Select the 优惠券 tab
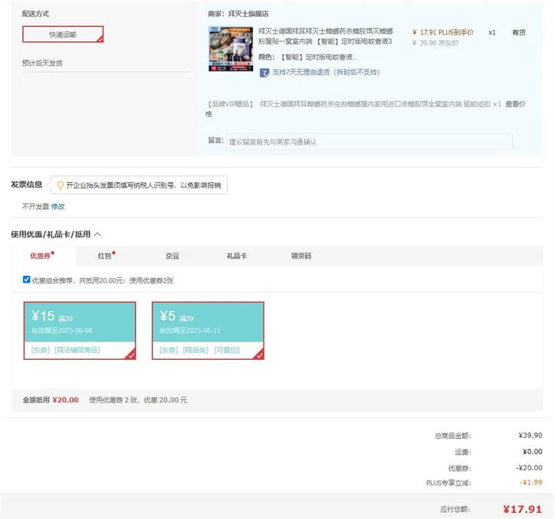 pos(40,256)
